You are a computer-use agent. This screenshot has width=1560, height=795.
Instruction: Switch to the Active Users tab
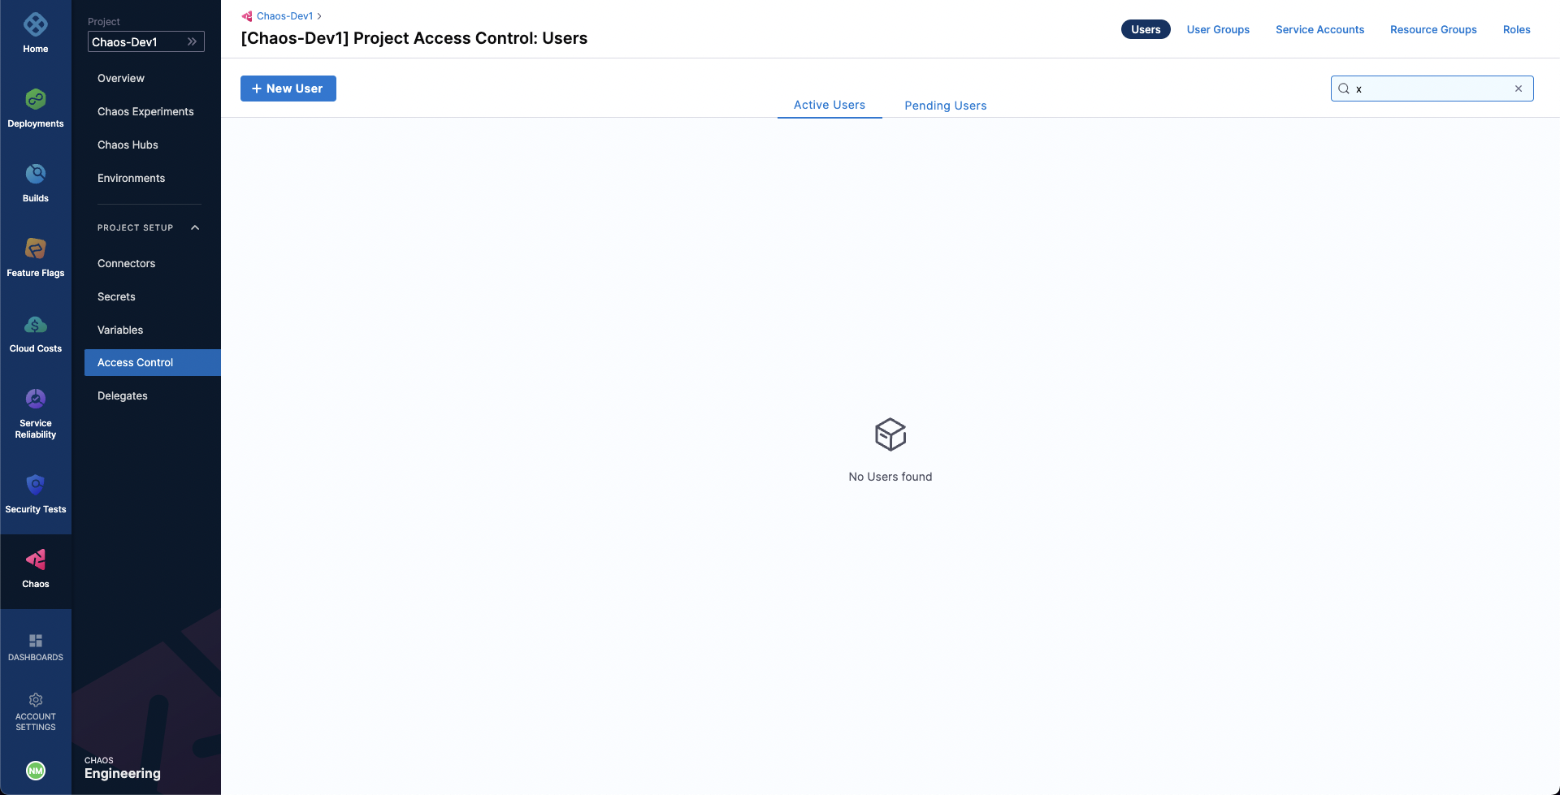tap(830, 105)
